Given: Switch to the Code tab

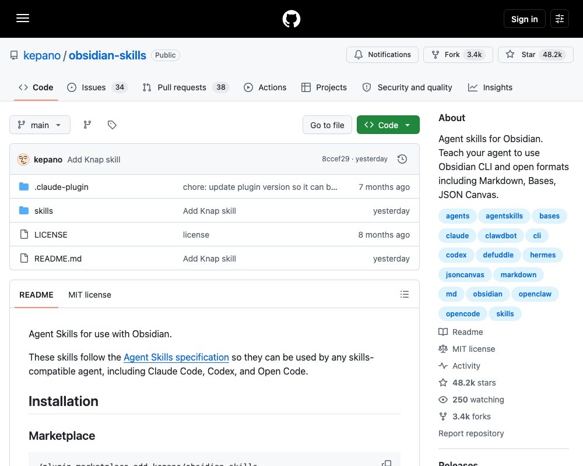Looking at the screenshot, I should [x=36, y=87].
